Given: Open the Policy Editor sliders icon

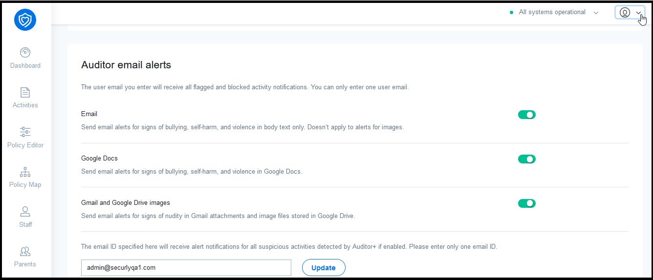Looking at the screenshot, I should [25, 132].
